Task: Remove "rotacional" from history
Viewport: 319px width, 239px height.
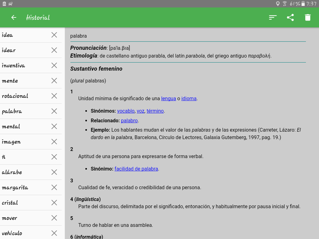Action: click(54, 96)
